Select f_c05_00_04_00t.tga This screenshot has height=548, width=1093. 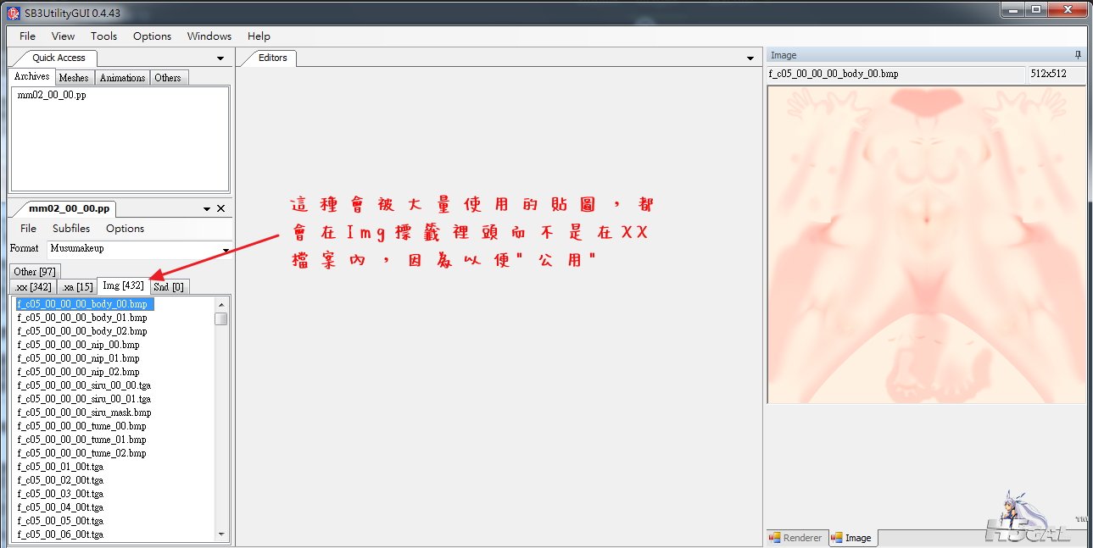(60, 507)
